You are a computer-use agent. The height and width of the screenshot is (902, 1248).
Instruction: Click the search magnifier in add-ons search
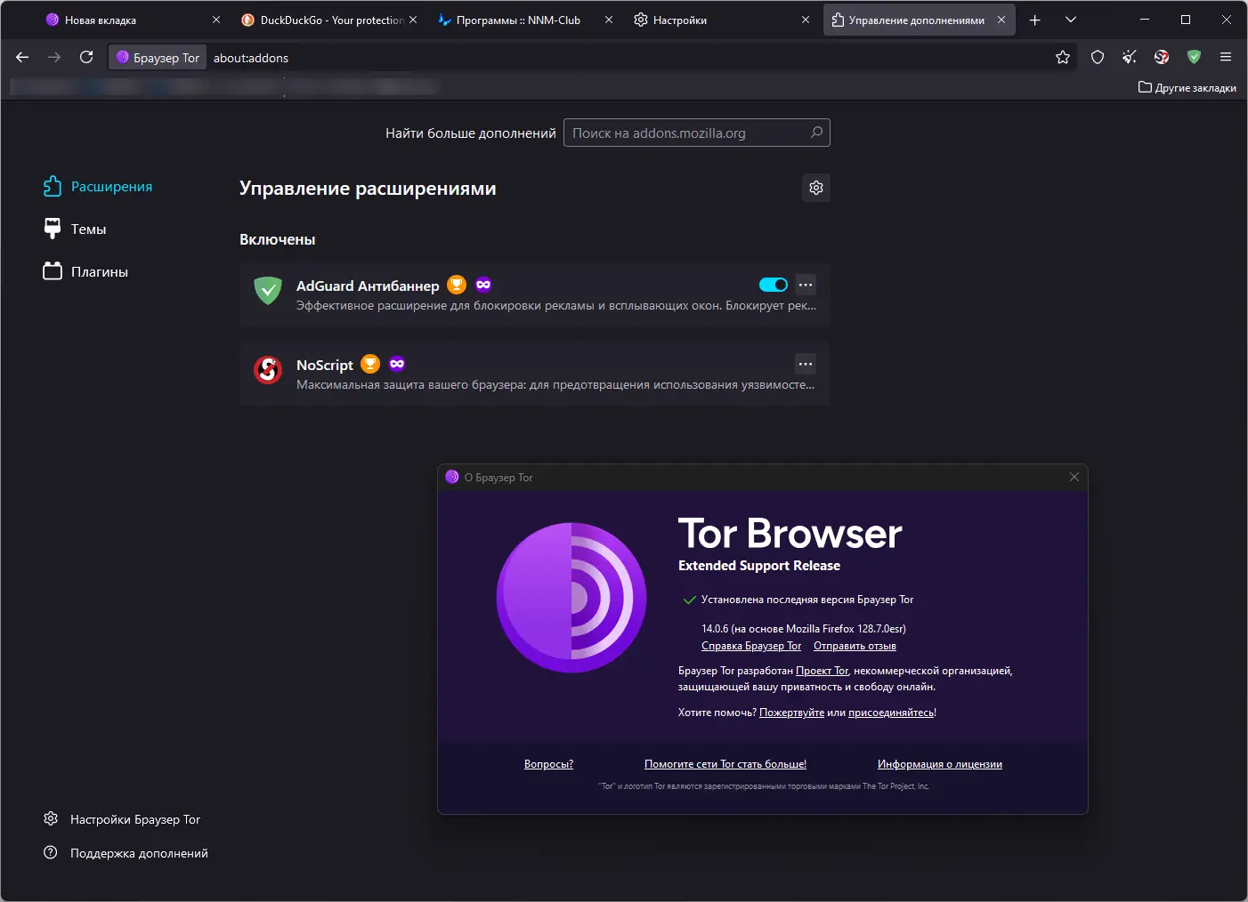(x=816, y=133)
